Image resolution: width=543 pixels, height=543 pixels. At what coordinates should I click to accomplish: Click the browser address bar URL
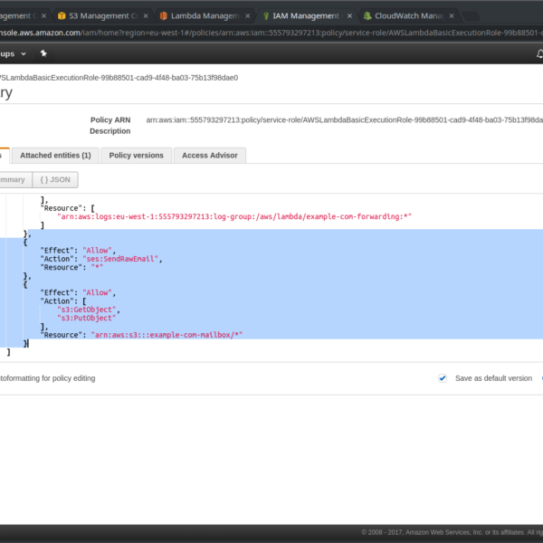[x=181, y=34]
